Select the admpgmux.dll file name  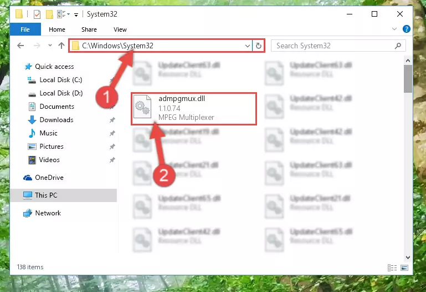pyautogui.click(x=182, y=98)
